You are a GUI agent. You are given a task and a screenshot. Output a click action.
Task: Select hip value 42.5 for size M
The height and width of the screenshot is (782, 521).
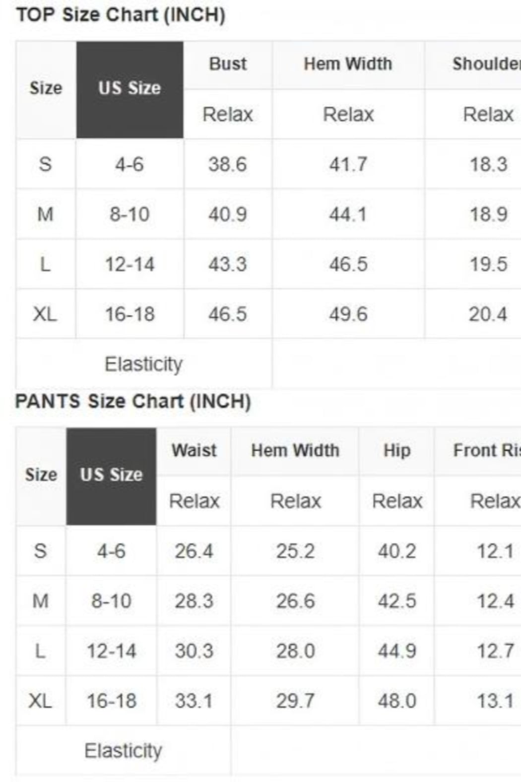(x=397, y=601)
